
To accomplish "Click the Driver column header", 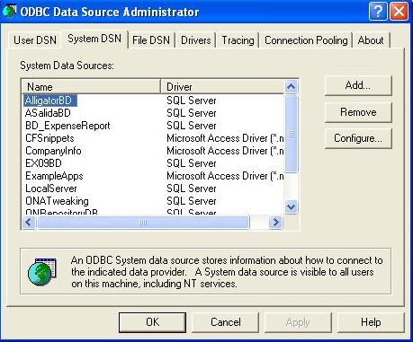I will [222, 87].
